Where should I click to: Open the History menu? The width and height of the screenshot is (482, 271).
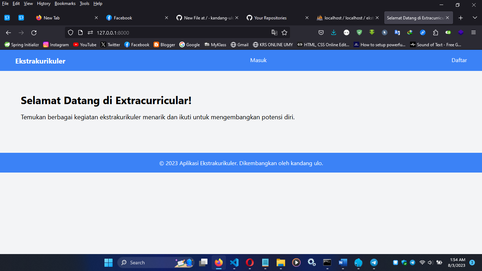coord(43,4)
